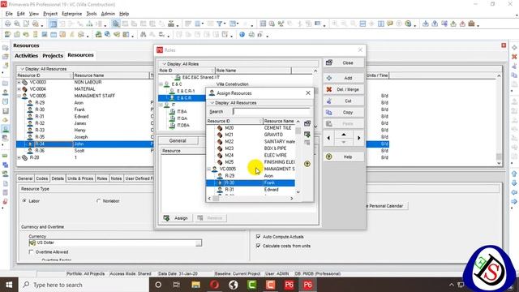Image resolution: width=519 pixels, height=292 pixels.
Task: Click the Close button in Roles dialog
Action: (x=344, y=63)
